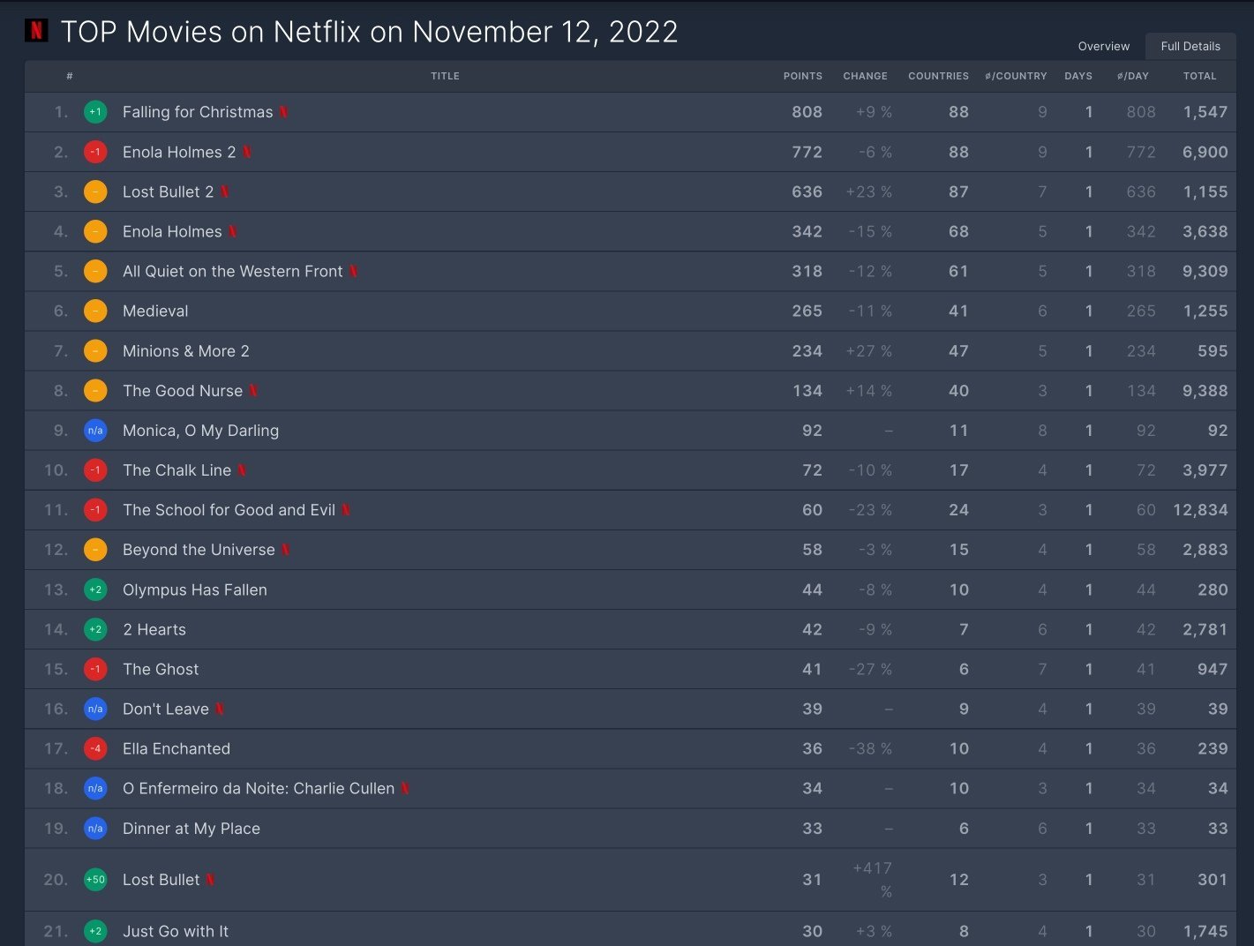Image resolution: width=1254 pixels, height=946 pixels.
Task: Click the Netflix N icon after The Good Nurse
Action: pyautogui.click(x=253, y=391)
